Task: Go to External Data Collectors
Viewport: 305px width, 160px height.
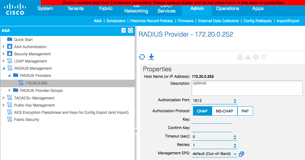Action: [218, 21]
